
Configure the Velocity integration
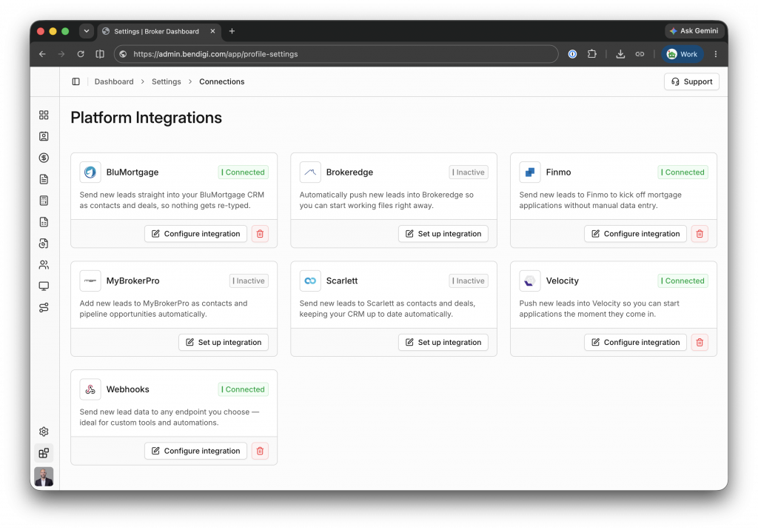click(635, 343)
